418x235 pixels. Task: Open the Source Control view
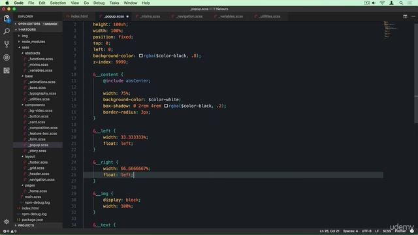click(7, 44)
